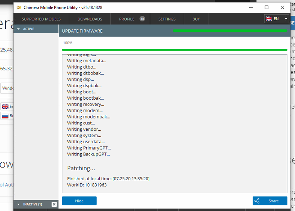Select the 'Writing userdata...' log line
Screen dimensions: 295x211
coord(86,141)
